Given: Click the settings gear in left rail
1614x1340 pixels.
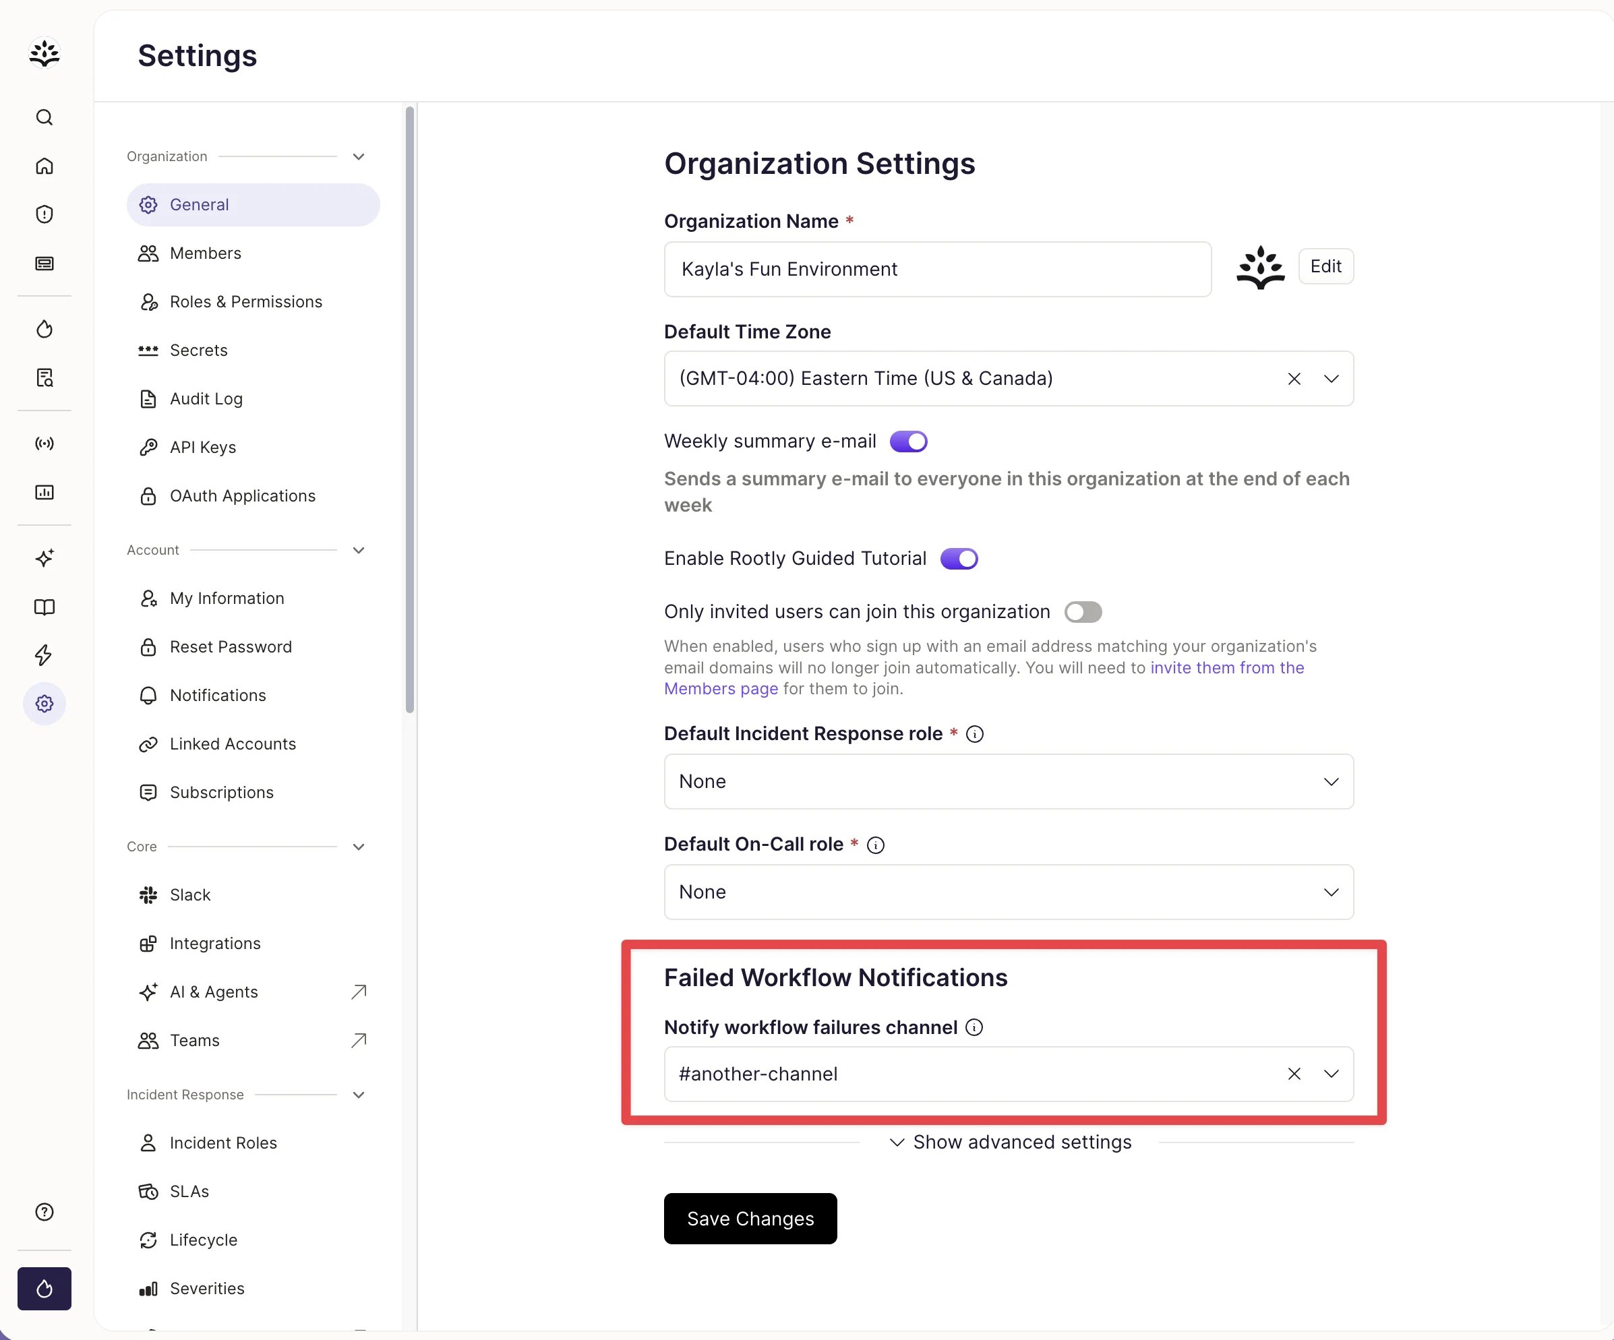Looking at the screenshot, I should [44, 704].
